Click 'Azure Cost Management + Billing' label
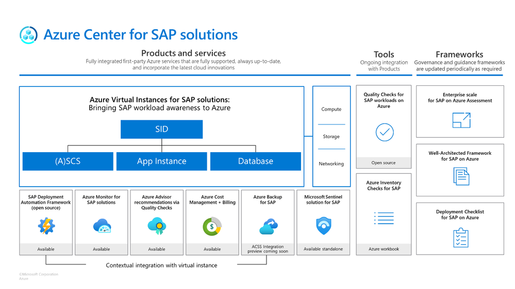 click(x=212, y=200)
